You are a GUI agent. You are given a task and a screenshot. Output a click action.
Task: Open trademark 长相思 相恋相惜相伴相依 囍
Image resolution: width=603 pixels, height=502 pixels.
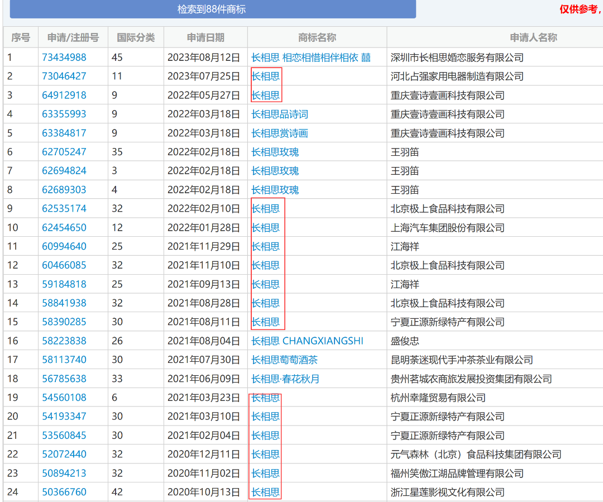click(311, 58)
